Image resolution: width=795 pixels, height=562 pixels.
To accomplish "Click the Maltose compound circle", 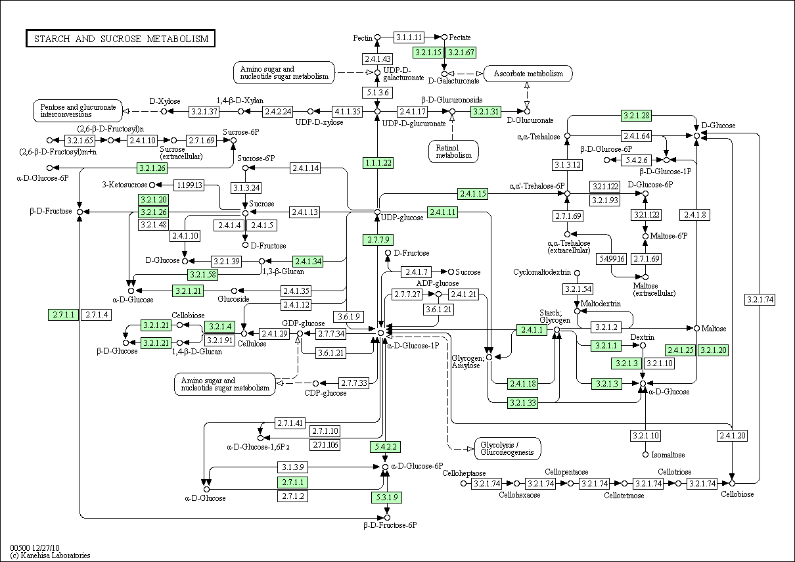I will point(696,328).
